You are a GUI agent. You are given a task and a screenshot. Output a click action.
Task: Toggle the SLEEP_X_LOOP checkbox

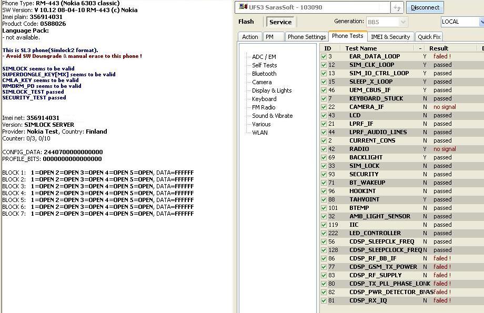(x=324, y=82)
